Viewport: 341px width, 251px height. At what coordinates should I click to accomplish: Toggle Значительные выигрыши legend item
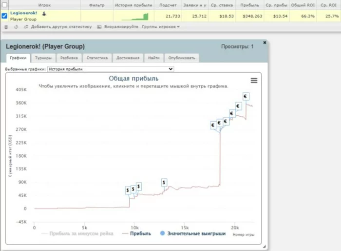(x=193, y=233)
